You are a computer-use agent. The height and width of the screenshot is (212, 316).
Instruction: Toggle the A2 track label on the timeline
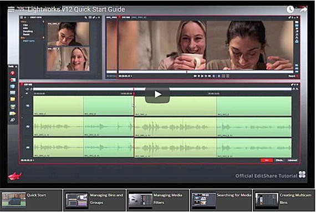[x=28, y=148]
